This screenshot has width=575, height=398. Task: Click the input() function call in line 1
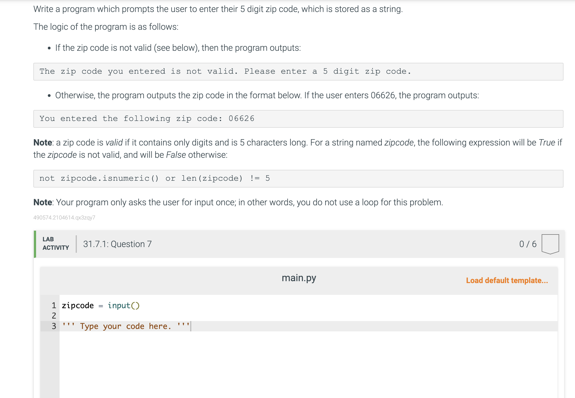pyautogui.click(x=124, y=305)
